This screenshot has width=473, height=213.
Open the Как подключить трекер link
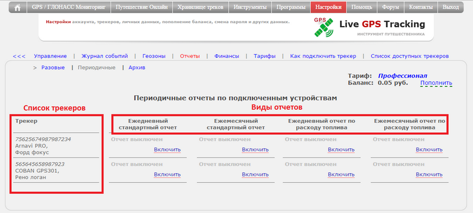click(323, 56)
